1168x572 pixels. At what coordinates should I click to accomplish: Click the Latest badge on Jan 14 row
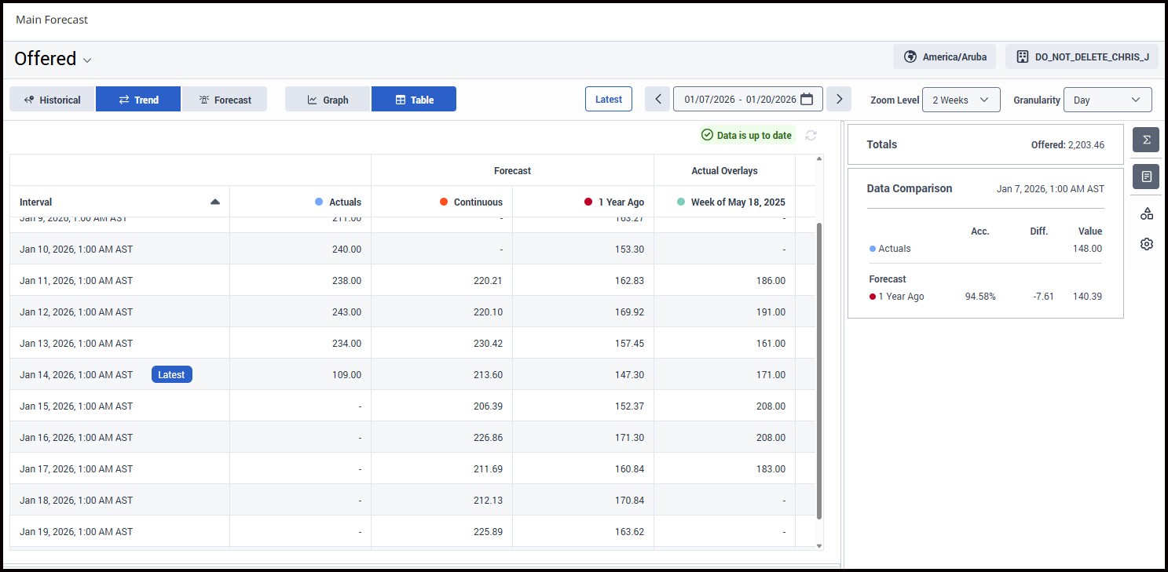pos(172,374)
